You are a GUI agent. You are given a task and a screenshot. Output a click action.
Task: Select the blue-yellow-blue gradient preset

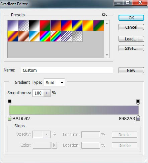pos(77,25)
